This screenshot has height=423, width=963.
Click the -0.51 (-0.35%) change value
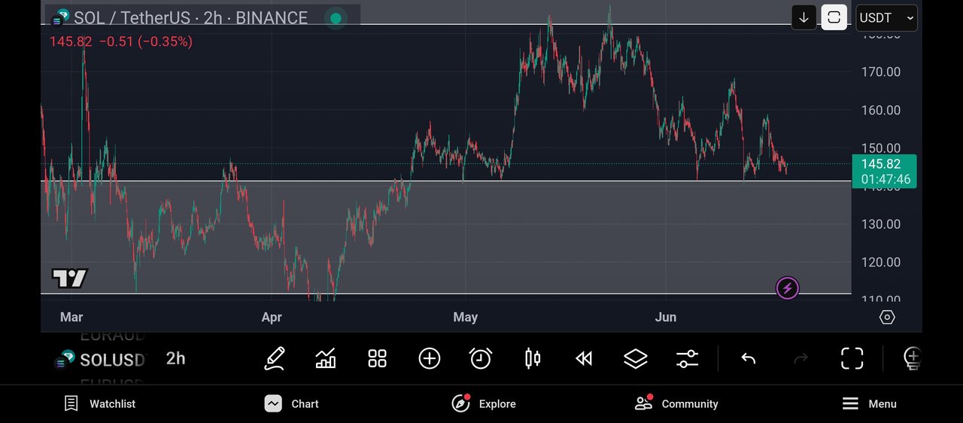pos(146,41)
